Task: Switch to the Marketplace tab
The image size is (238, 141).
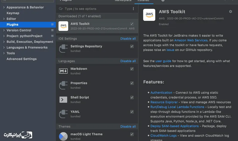Action: click(123, 1)
